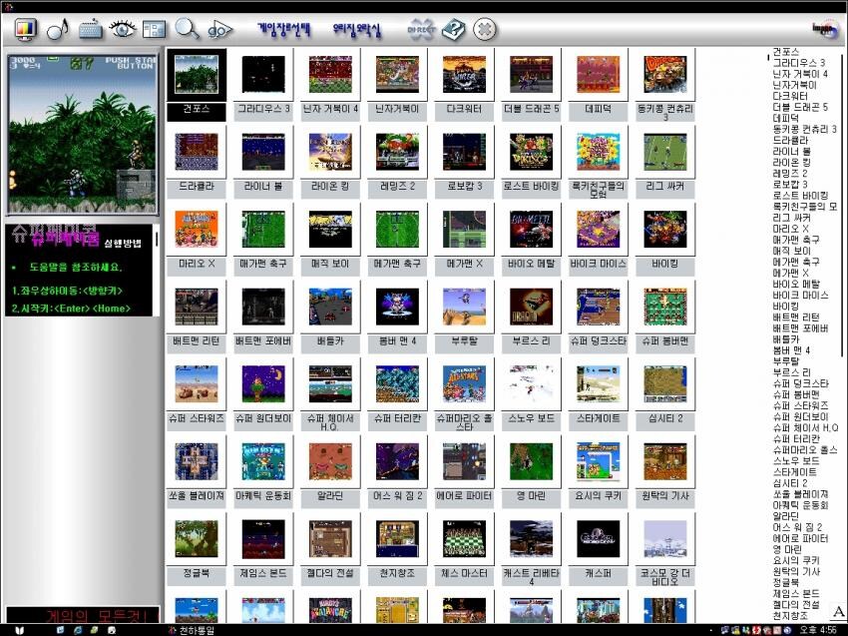848x636 pixels.
Task: Click the imagine logo at top right
Action: click(825, 29)
